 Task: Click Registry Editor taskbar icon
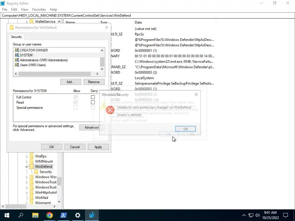coord(92,215)
